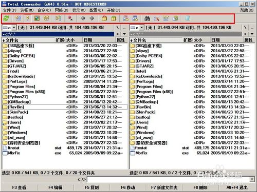
Task: Select ftnstat file in right panel
Action: coord(192,148)
